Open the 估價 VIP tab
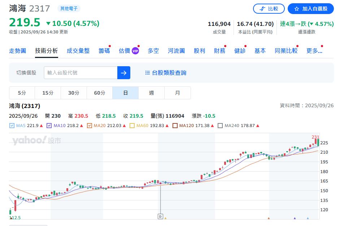Screen dimensions: 344x226 (x=129, y=51)
